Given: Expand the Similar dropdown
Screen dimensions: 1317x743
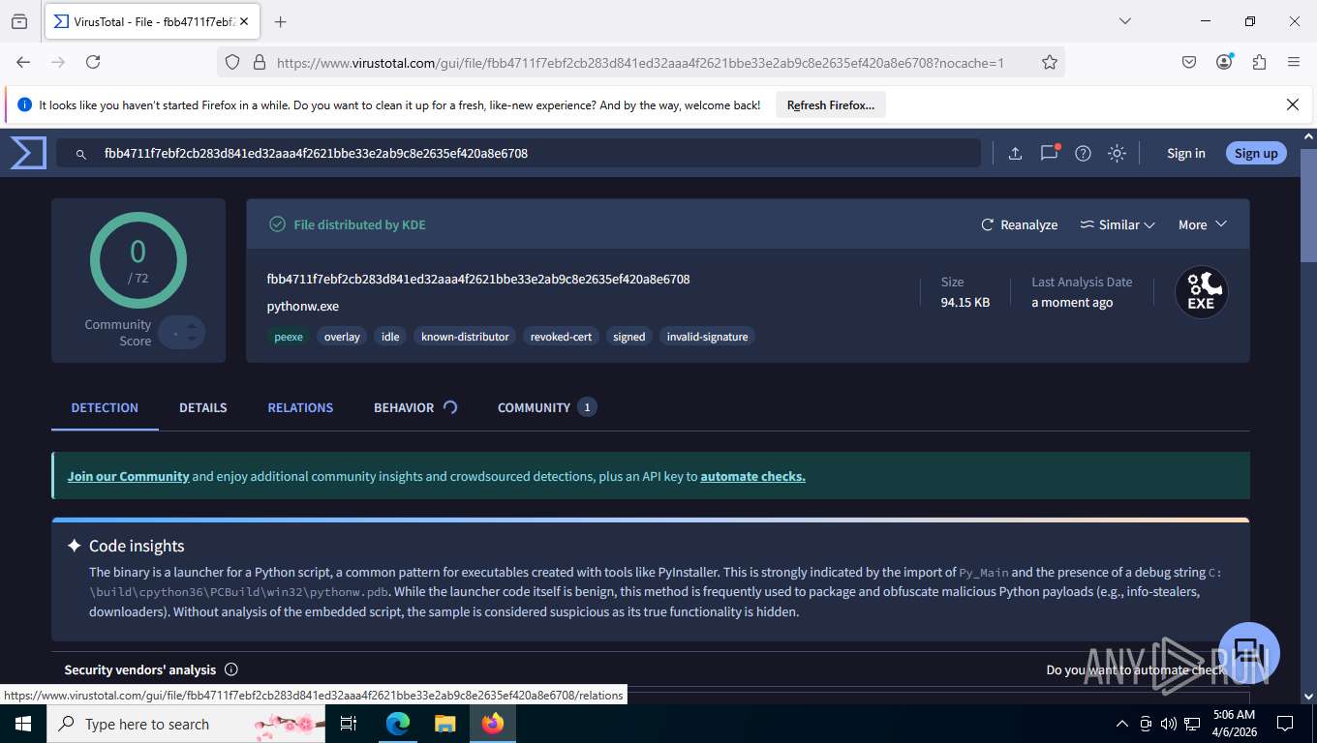Looking at the screenshot, I should 1118,224.
